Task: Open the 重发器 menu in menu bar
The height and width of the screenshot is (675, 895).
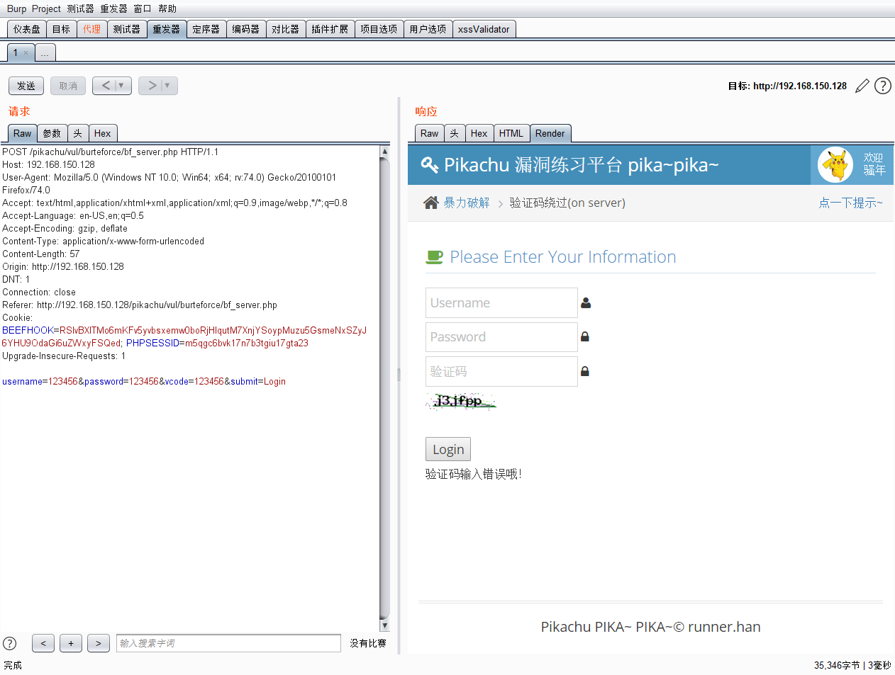Action: tap(113, 8)
